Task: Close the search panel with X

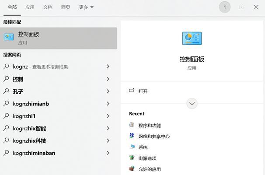Action: pos(256,7)
